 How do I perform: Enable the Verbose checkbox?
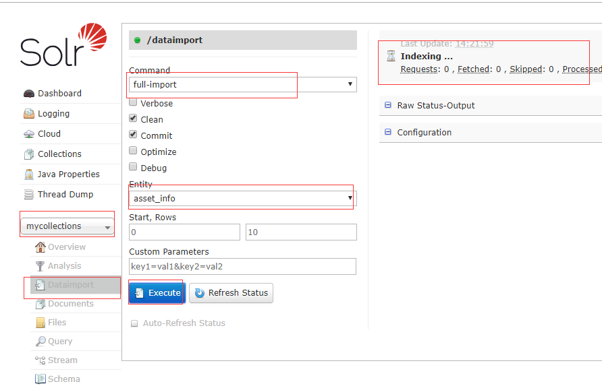pyautogui.click(x=134, y=103)
